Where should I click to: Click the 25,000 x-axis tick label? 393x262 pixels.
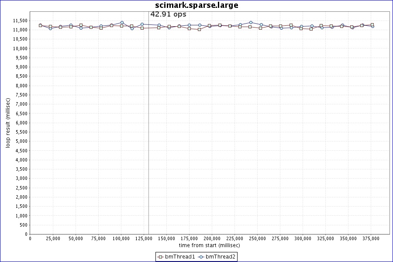[52, 238]
